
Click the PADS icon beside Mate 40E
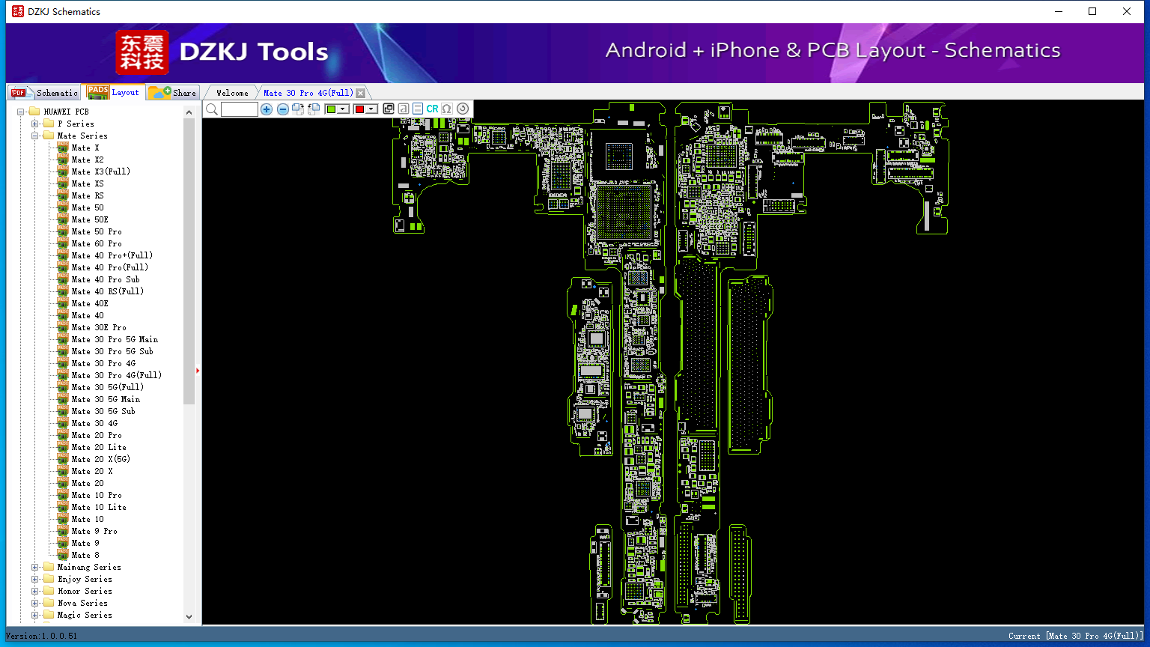click(63, 303)
